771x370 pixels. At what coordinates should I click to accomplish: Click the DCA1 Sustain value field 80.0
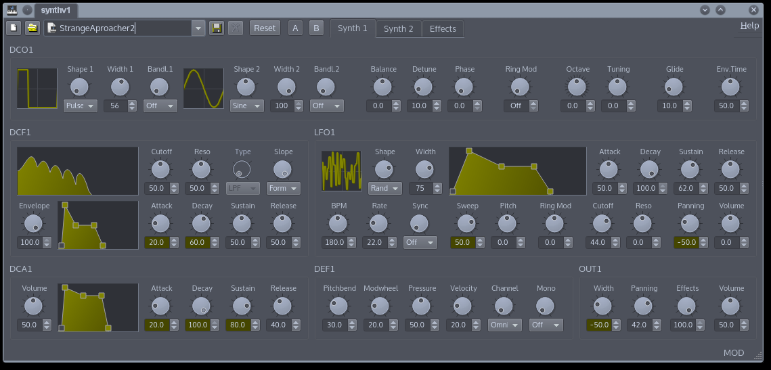click(238, 325)
